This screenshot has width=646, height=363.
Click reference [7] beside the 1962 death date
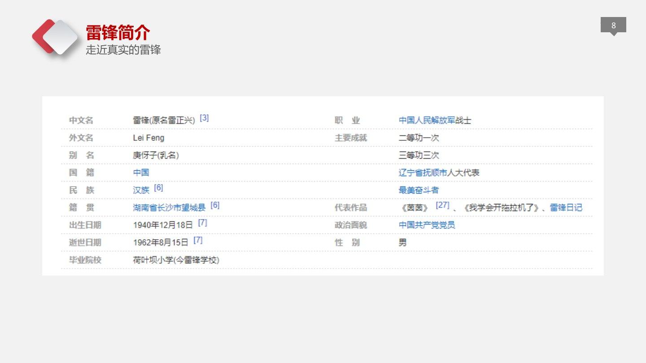pos(198,240)
